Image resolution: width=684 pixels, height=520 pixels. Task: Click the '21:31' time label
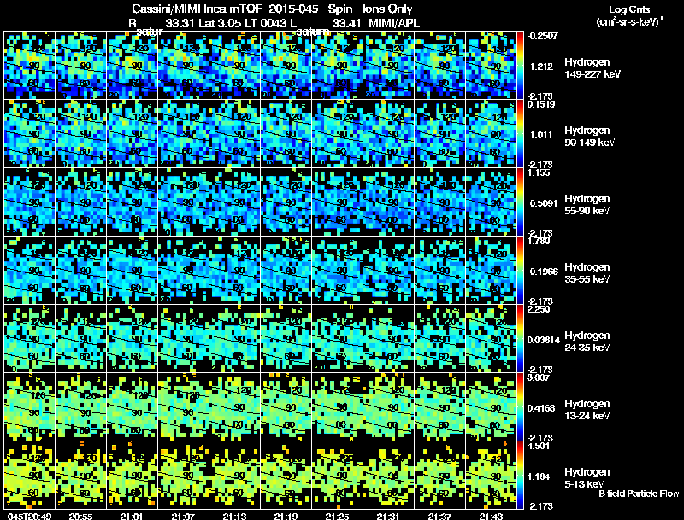(x=388, y=516)
